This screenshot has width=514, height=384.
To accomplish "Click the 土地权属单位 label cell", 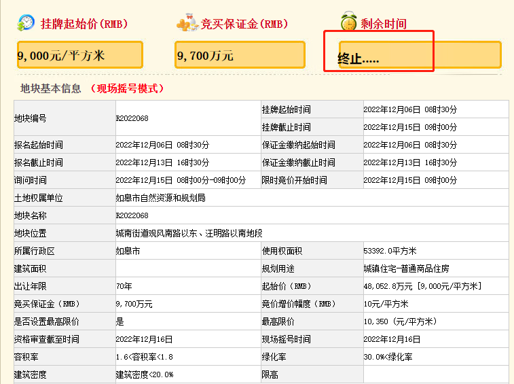I will click(x=65, y=198).
